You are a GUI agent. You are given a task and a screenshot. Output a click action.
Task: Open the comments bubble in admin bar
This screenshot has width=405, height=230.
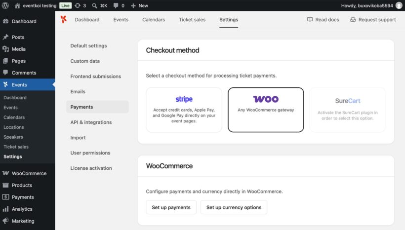coord(116,5)
